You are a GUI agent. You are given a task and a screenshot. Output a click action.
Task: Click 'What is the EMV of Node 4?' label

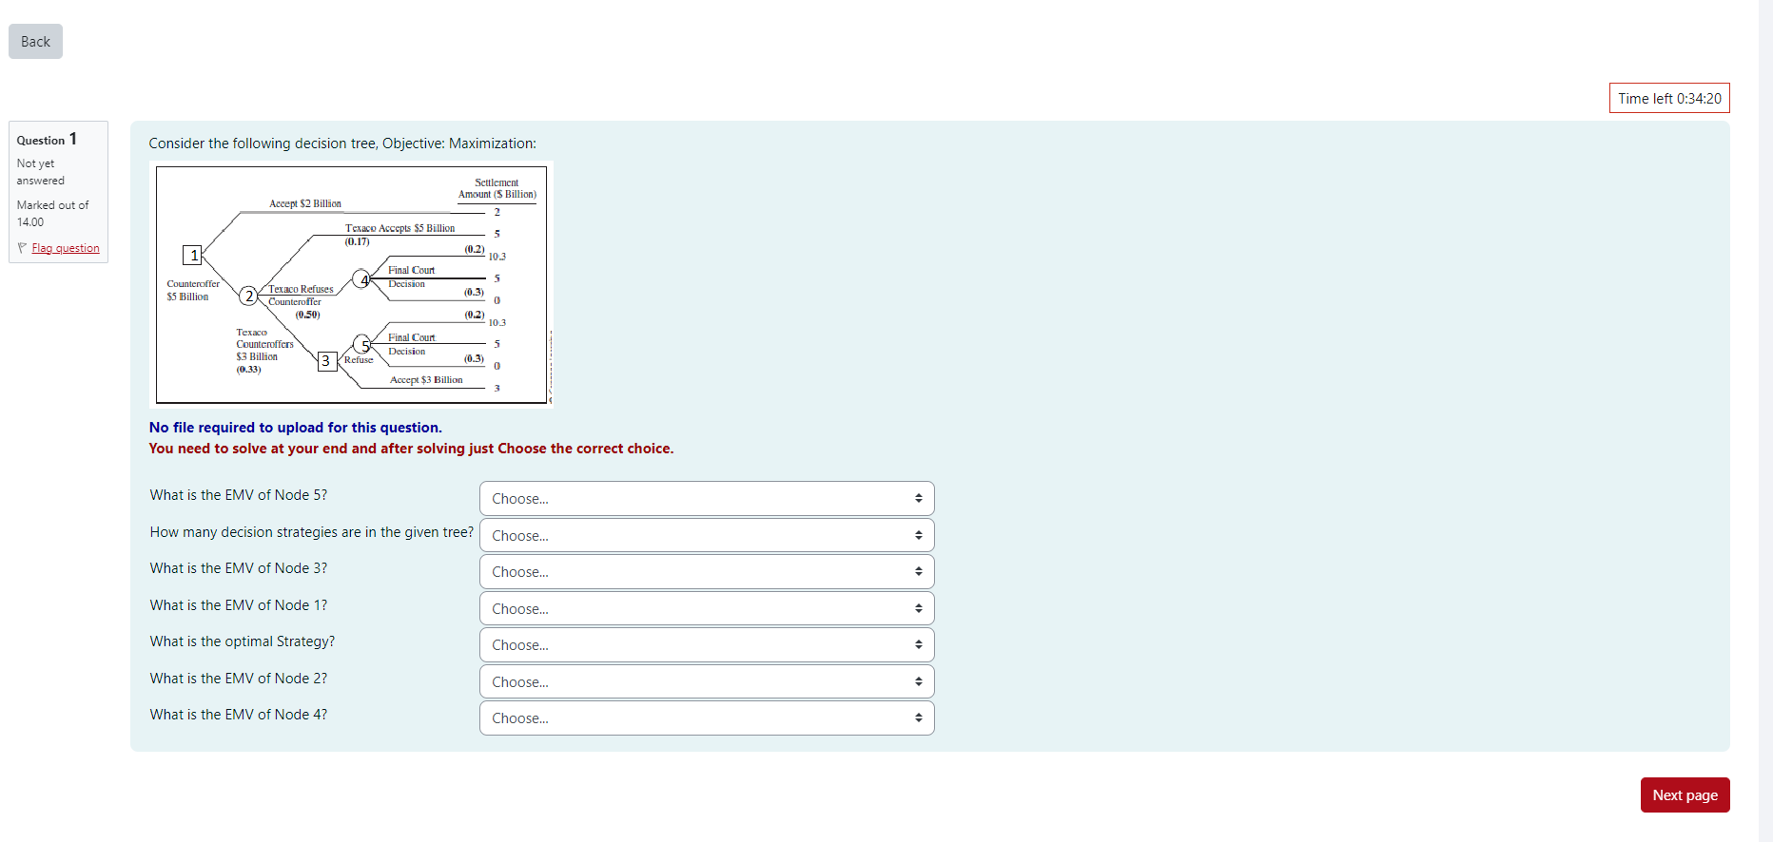[239, 715]
